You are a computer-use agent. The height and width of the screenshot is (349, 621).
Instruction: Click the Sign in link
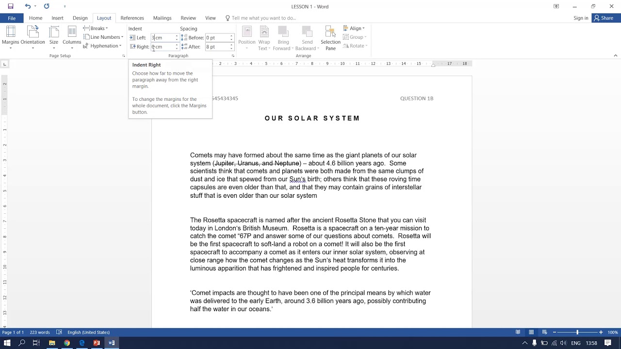pyautogui.click(x=581, y=18)
